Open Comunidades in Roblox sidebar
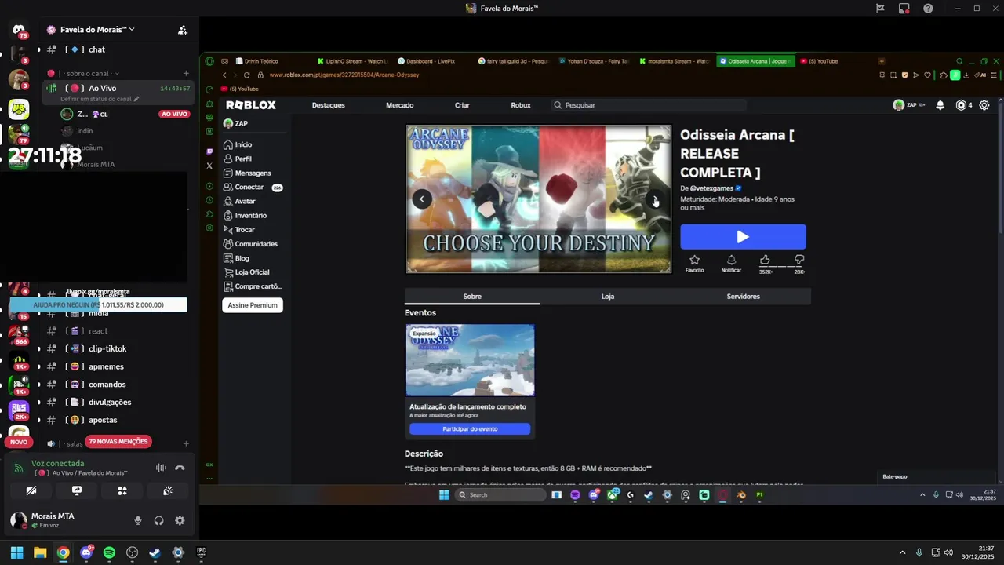The height and width of the screenshot is (565, 1004). tap(256, 244)
